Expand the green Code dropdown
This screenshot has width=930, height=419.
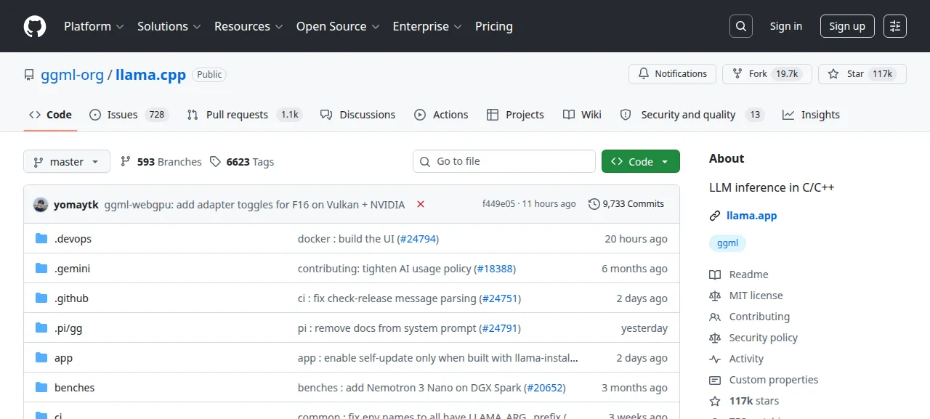641,161
